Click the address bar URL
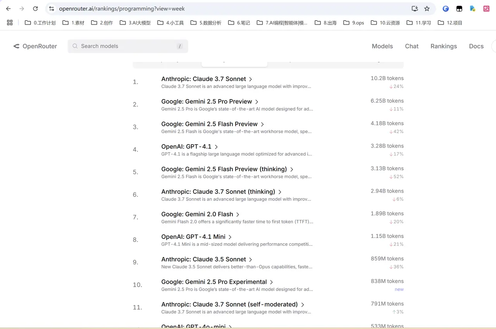 point(122,9)
